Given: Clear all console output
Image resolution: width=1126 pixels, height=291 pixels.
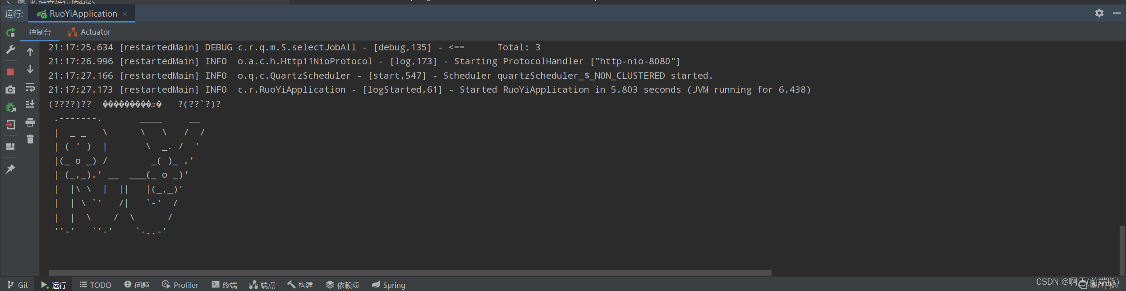Looking at the screenshot, I should point(30,139).
